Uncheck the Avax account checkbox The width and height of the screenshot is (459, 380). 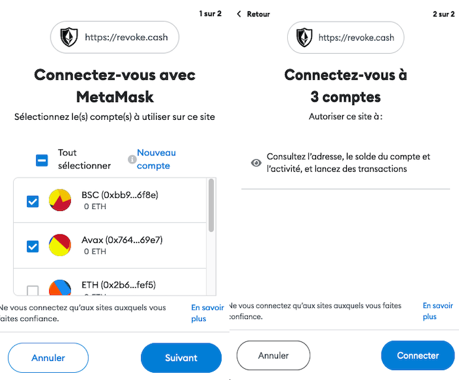pos(33,246)
